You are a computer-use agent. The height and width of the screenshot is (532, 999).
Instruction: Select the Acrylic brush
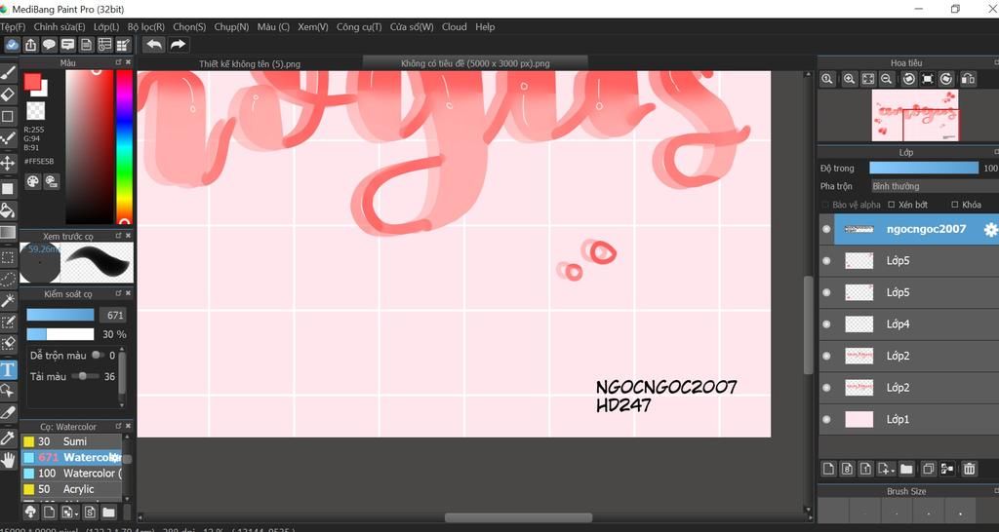pyautogui.click(x=71, y=489)
